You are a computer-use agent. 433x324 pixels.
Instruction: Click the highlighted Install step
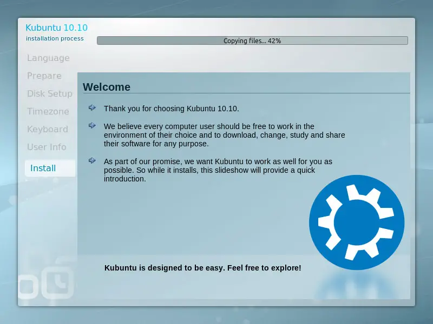(x=50, y=168)
